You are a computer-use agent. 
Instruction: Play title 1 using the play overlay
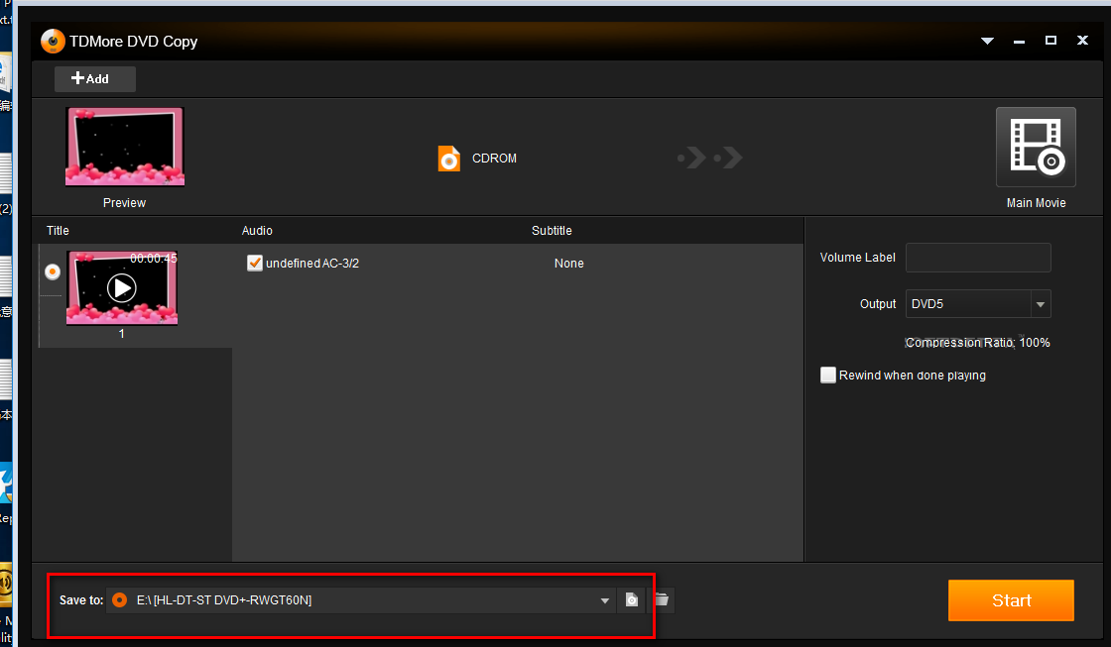click(122, 288)
